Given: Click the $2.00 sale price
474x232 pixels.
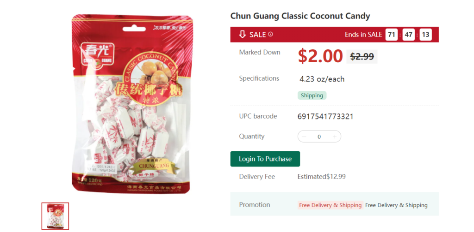Looking at the screenshot, I should tap(320, 56).
